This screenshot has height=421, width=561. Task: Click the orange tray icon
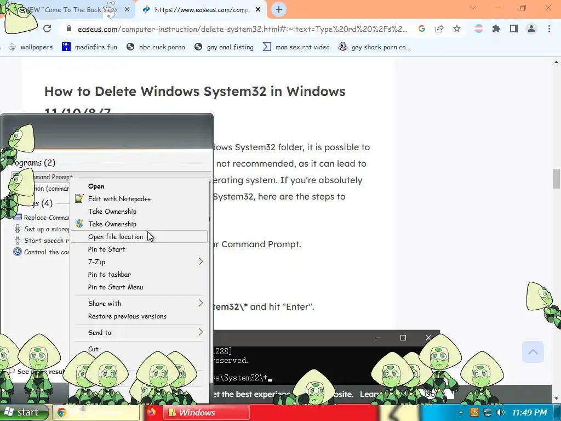coord(474,412)
